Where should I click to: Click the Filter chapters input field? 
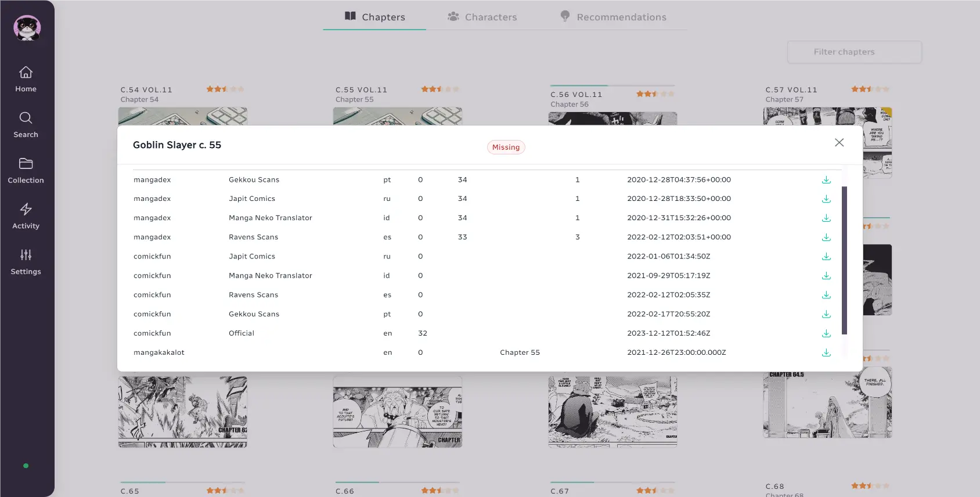(x=854, y=52)
